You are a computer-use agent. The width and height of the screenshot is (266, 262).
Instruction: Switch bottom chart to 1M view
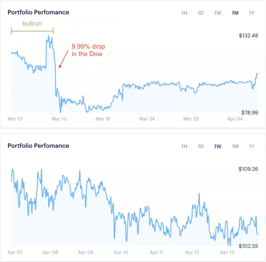point(234,146)
